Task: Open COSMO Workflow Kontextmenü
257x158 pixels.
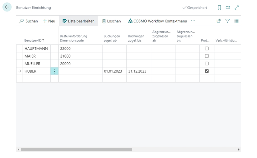Action: pyautogui.click(x=158, y=21)
